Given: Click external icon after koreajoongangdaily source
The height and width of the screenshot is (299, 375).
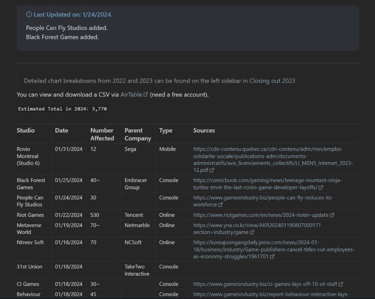Looking at the screenshot, I should [272, 257].
